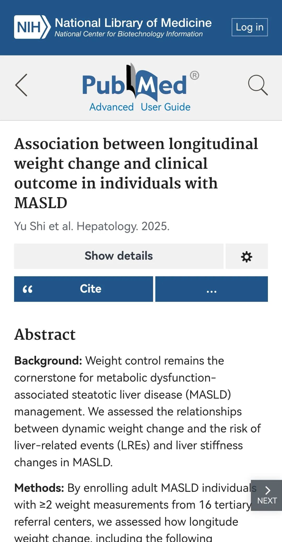This screenshot has height=542, width=282.
Task: Tap the back arrow icon
Action: tap(21, 85)
